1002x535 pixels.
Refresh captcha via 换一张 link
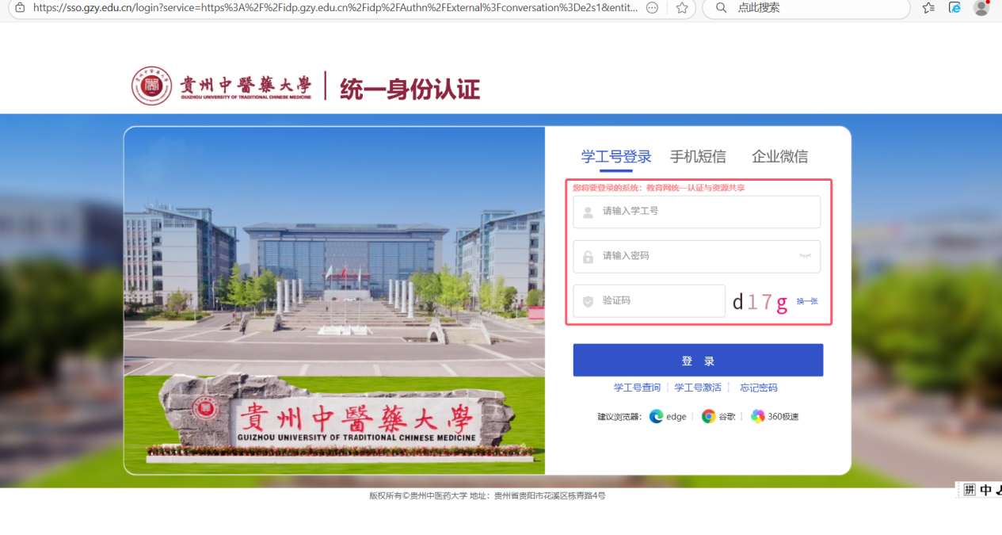pos(806,301)
